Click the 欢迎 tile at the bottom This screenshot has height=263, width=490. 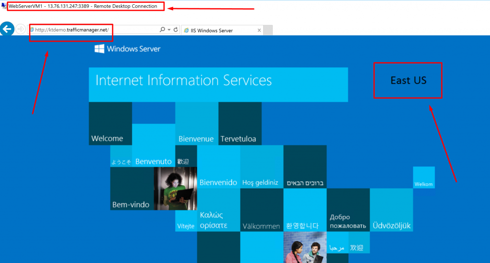[359, 242]
